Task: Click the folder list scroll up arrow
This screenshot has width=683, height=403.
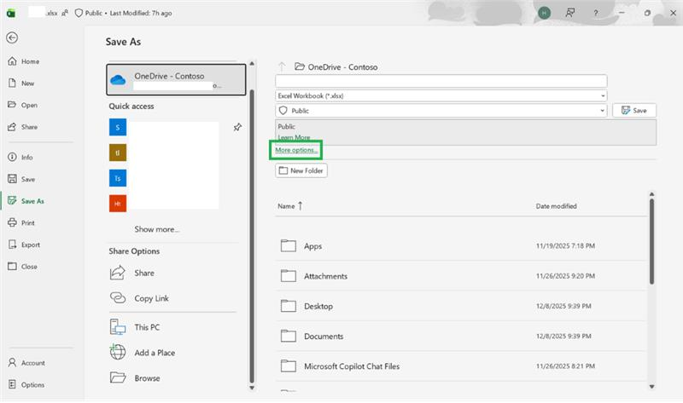Action: click(x=651, y=194)
